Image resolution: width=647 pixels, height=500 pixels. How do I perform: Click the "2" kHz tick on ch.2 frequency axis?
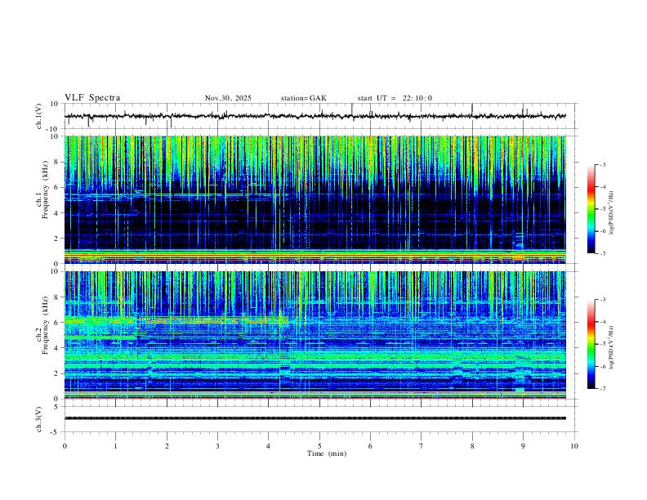click(x=56, y=373)
